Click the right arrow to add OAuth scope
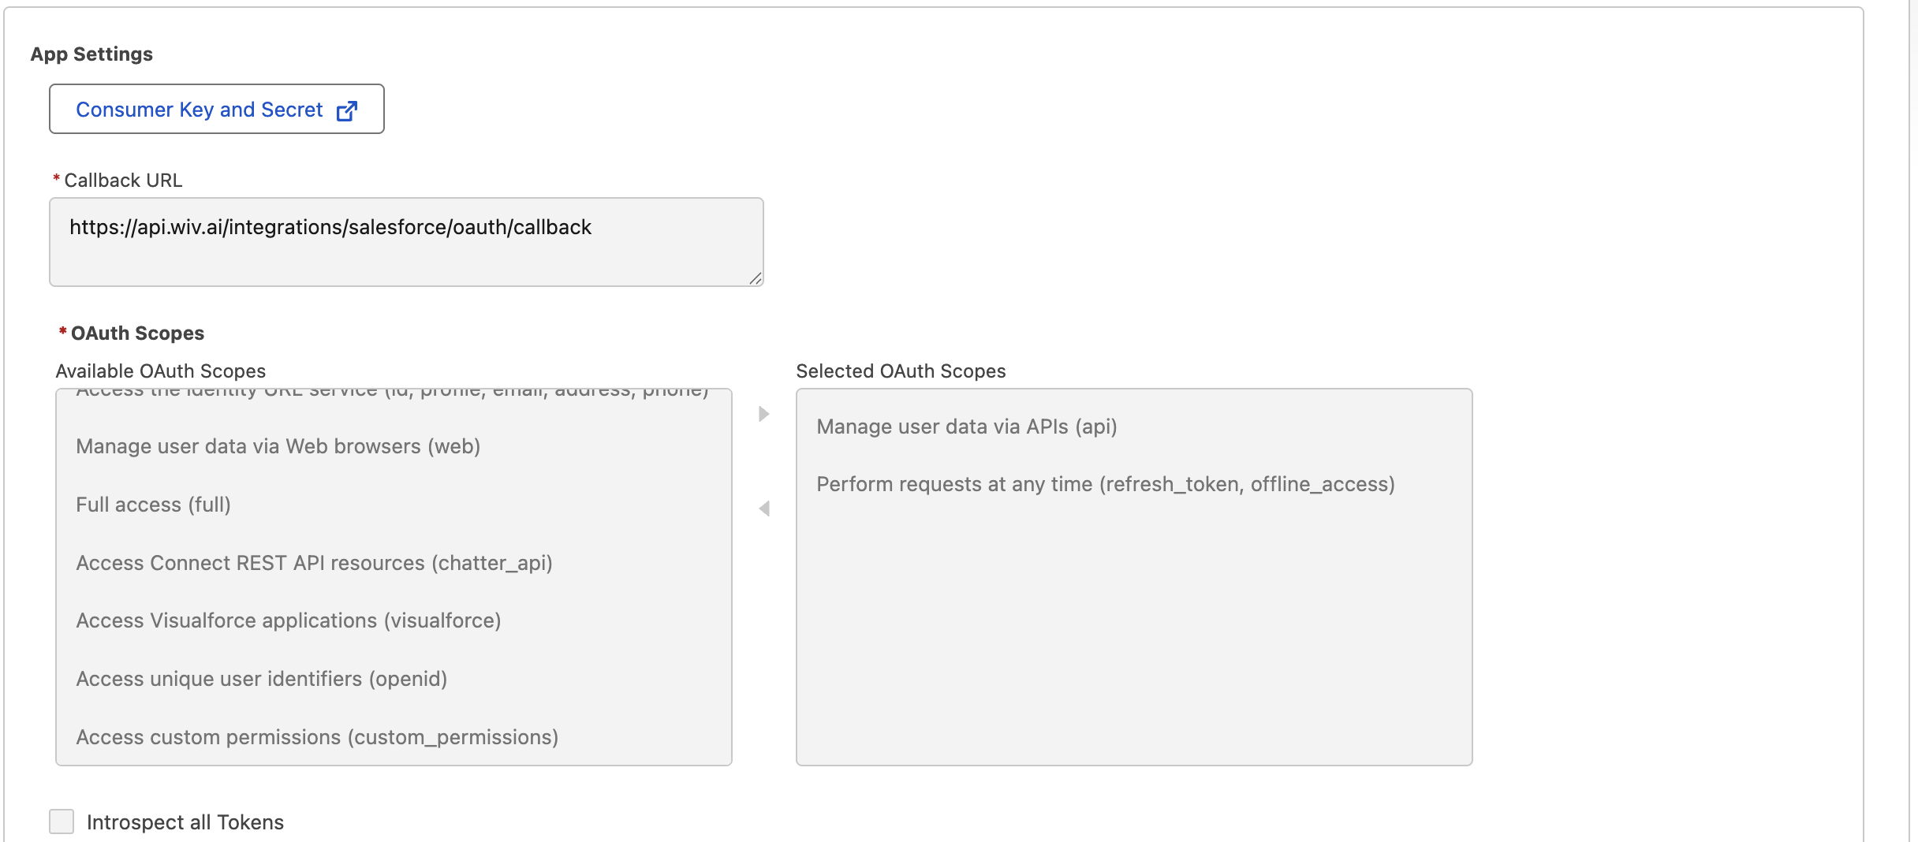Screen dimensions: 1918x842 [x=763, y=414]
